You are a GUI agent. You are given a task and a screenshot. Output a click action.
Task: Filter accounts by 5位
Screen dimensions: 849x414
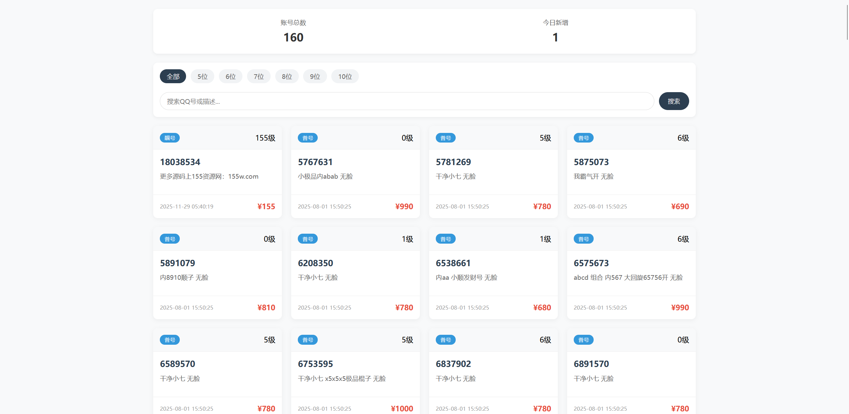202,77
